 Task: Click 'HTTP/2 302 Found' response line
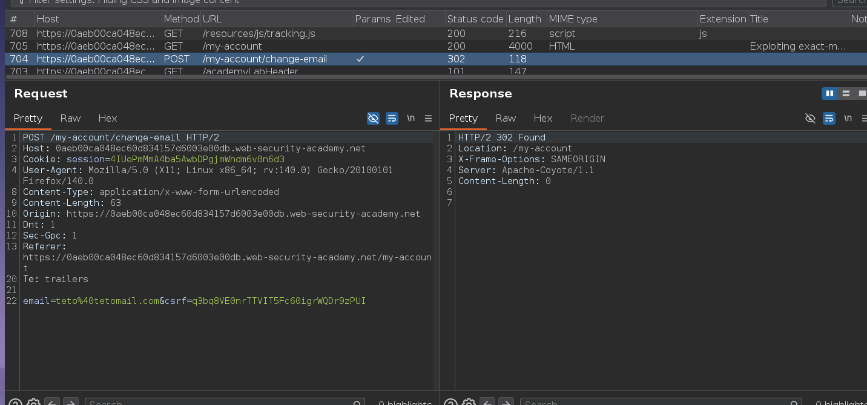coord(502,137)
